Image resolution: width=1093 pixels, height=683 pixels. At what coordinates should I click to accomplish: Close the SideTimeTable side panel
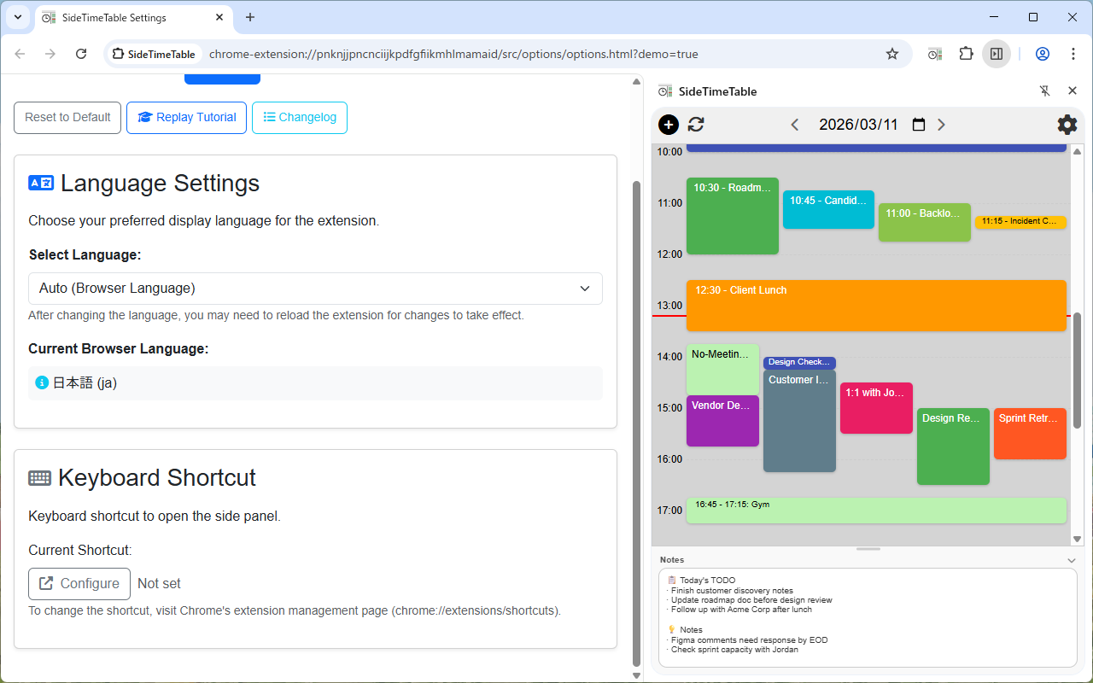(x=1073, y=91)
